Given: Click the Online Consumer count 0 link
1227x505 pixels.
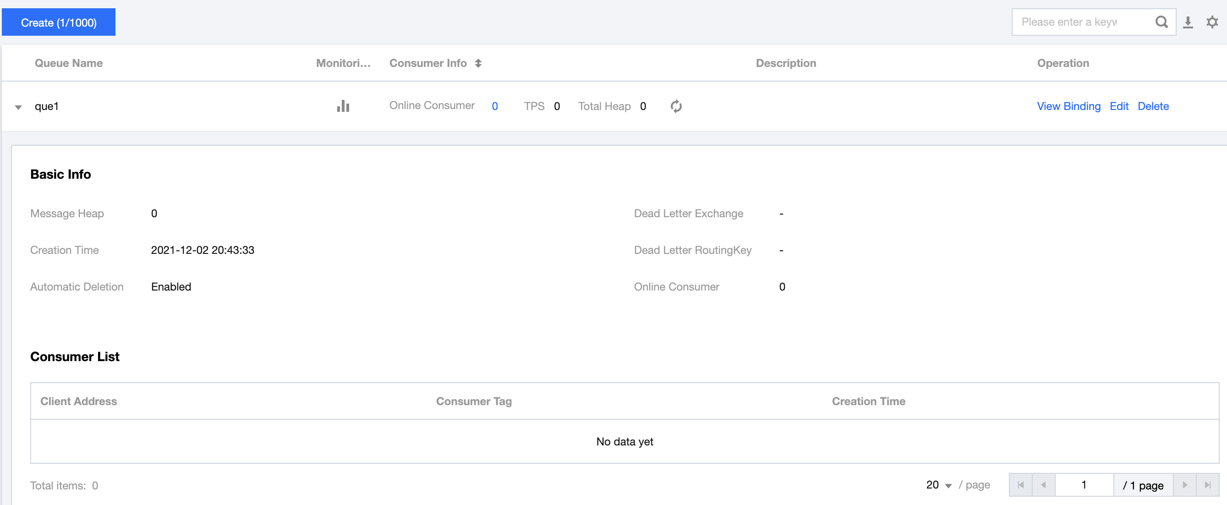Looking at the screenshot, I should coord(495,106).
